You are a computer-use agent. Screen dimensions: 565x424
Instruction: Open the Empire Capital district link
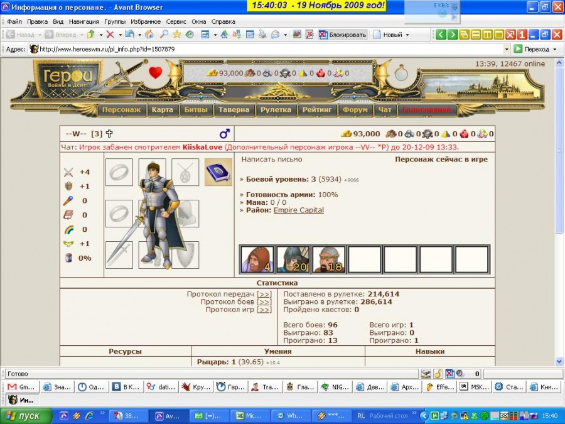299,210
